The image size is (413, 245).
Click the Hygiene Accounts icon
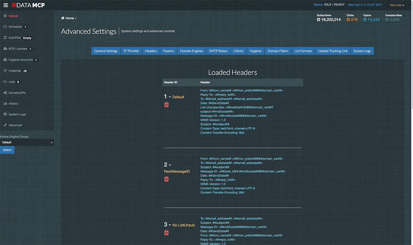(5, 60)
